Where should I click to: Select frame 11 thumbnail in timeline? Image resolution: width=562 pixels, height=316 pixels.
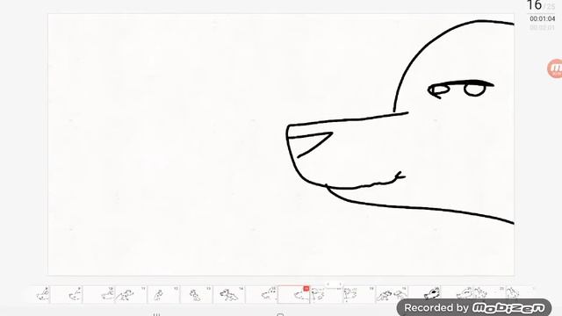[x=131, y=294]
